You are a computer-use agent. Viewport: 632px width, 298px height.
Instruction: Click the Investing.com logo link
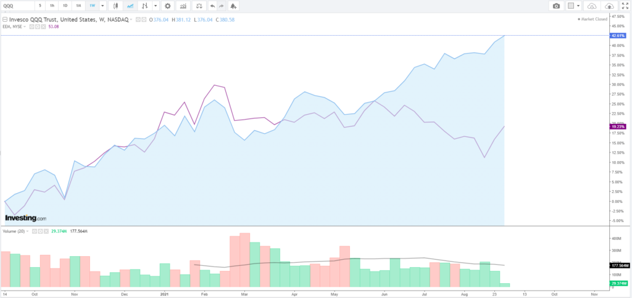coord(25,218)
